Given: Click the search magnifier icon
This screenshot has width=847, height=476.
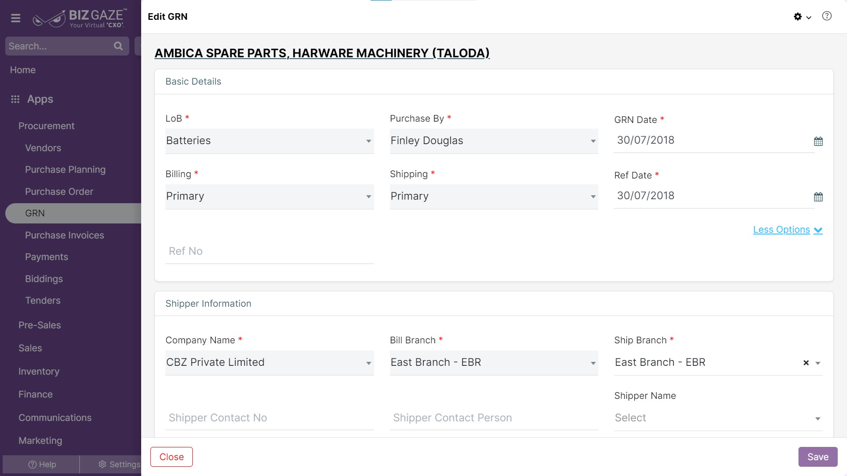Looking at the screenshot, I should [x=118, y=46].
